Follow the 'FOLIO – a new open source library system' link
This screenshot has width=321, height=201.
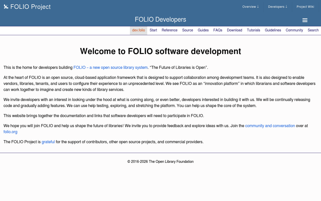click(x=111, y=68)
